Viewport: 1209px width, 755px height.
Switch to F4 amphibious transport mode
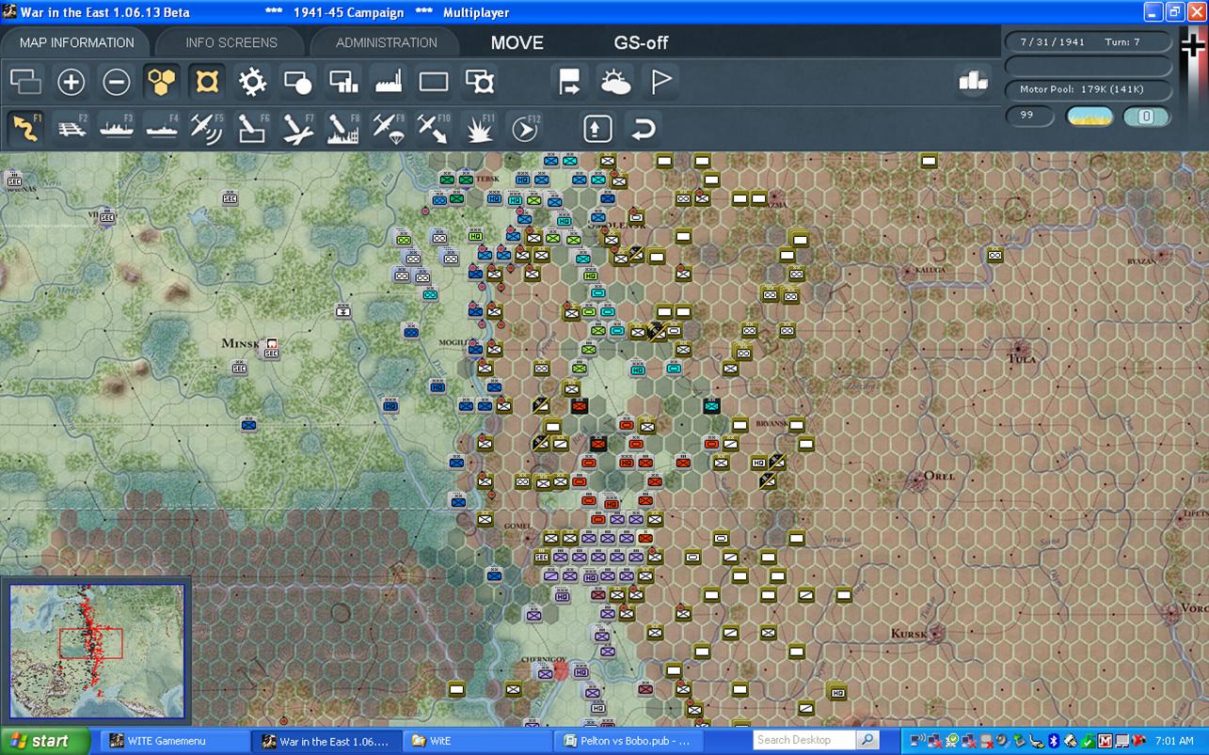click(x=162, y=128)
